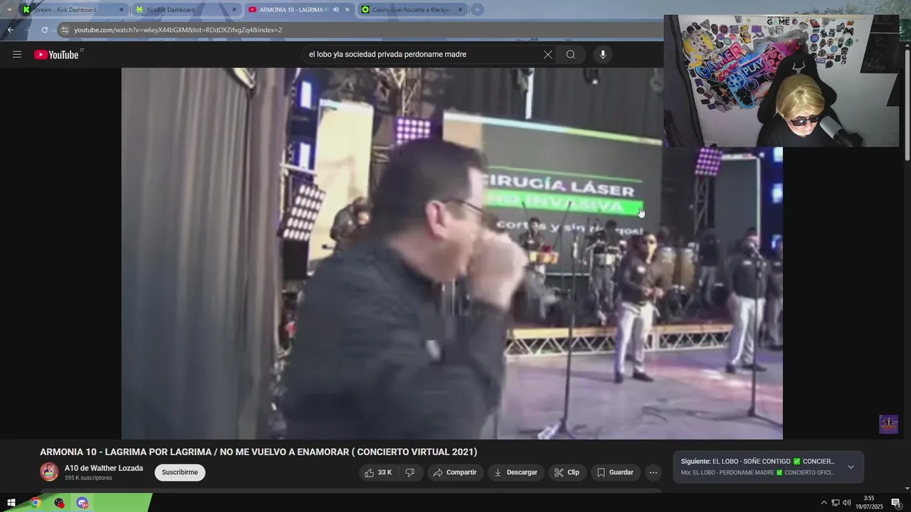Download the video with Descargar

tap(516, 472)
